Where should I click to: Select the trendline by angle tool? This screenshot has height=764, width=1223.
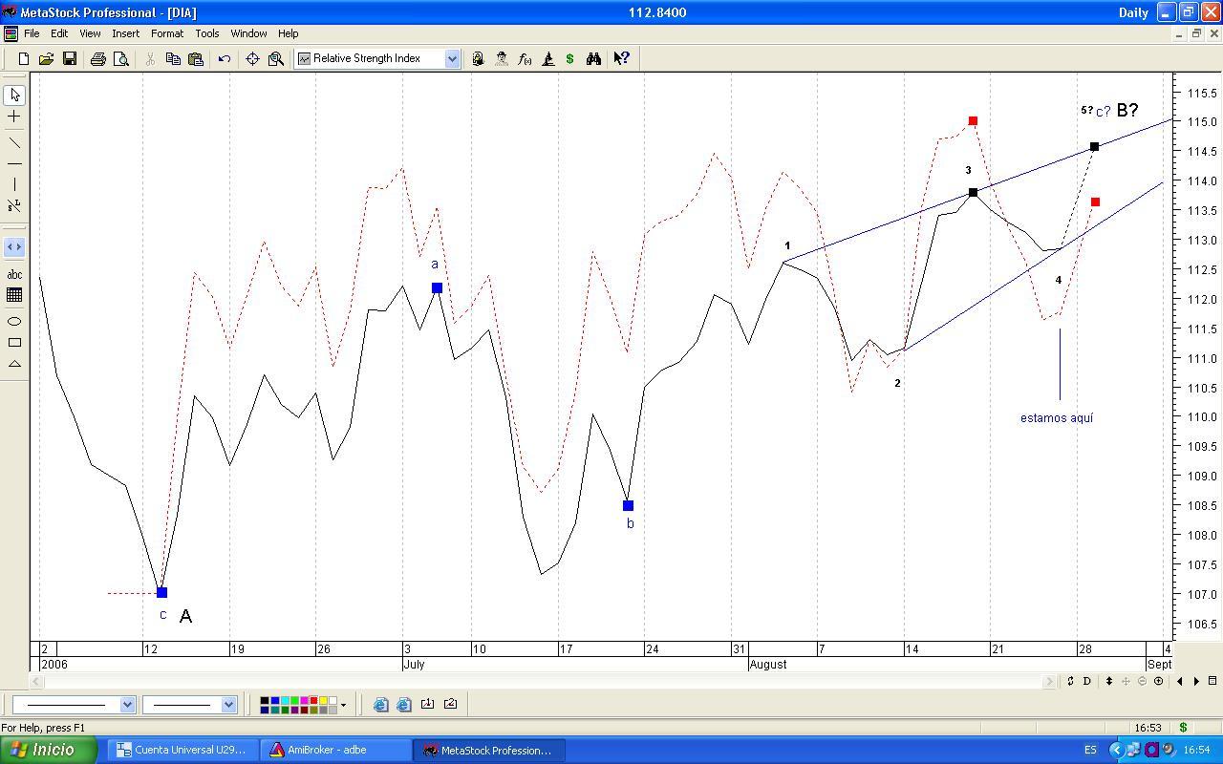tap(14, 205)
